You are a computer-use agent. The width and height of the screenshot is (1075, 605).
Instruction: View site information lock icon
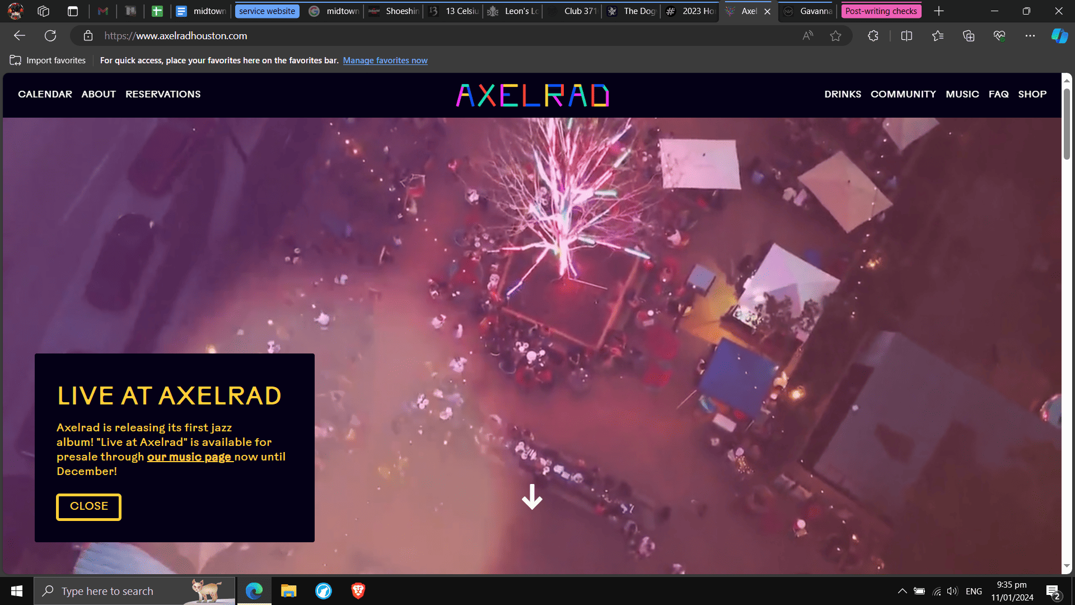pos(88,36)
